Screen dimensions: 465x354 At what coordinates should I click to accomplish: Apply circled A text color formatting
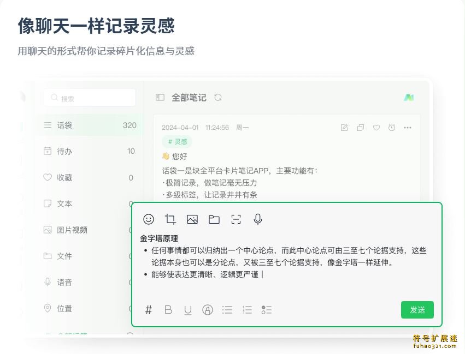(x=208, y=310)
